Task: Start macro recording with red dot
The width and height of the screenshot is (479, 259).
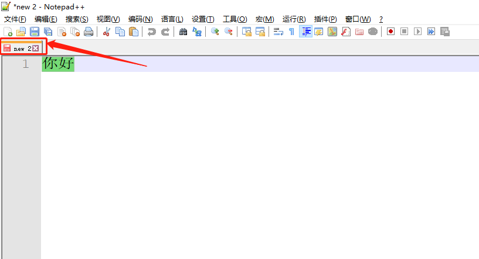Action: pos(390,32)
